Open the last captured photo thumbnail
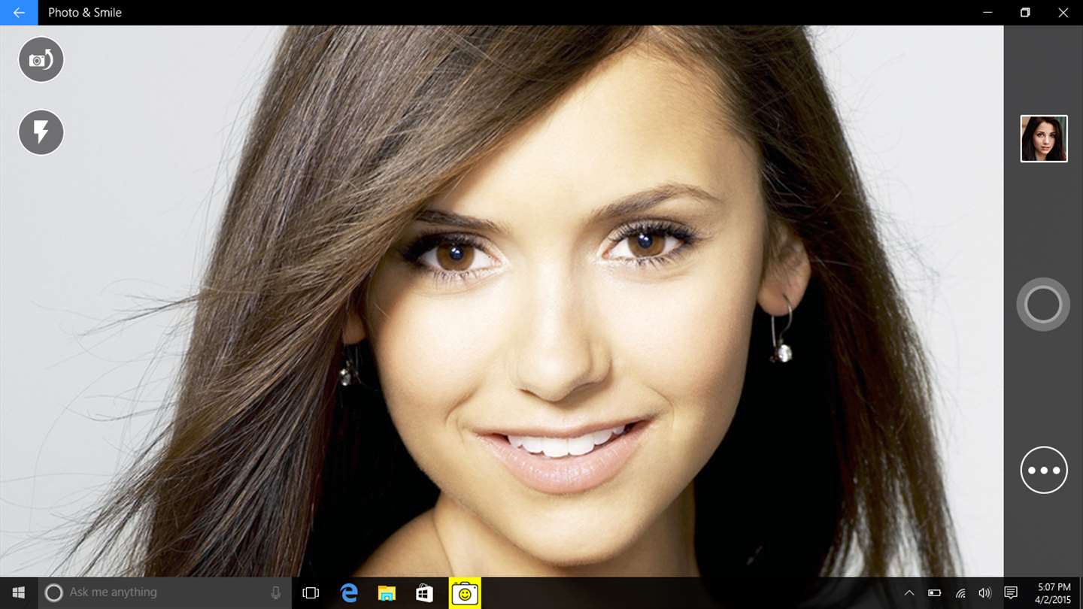Viewport: 1083px width, 609px height. [1044, 138]
